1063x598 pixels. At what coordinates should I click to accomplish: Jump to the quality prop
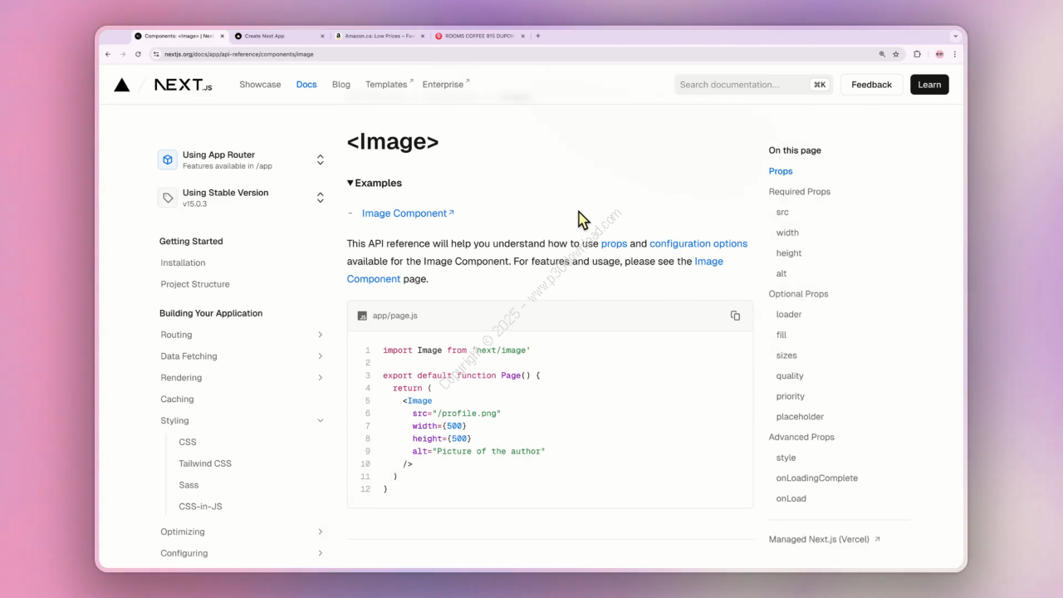790,376
